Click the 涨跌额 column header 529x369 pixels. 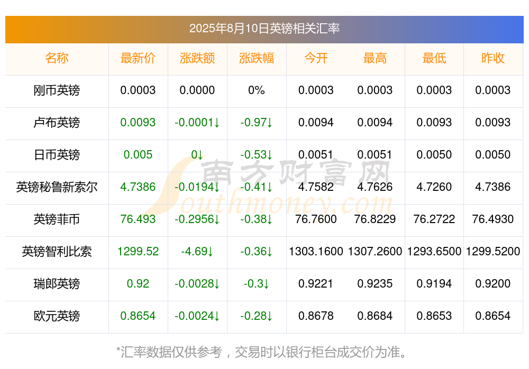click(197, 58)
